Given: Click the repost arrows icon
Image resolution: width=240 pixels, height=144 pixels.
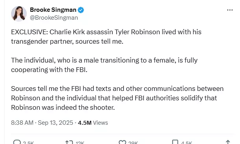Looking at the screenshot, I should 69,142.
